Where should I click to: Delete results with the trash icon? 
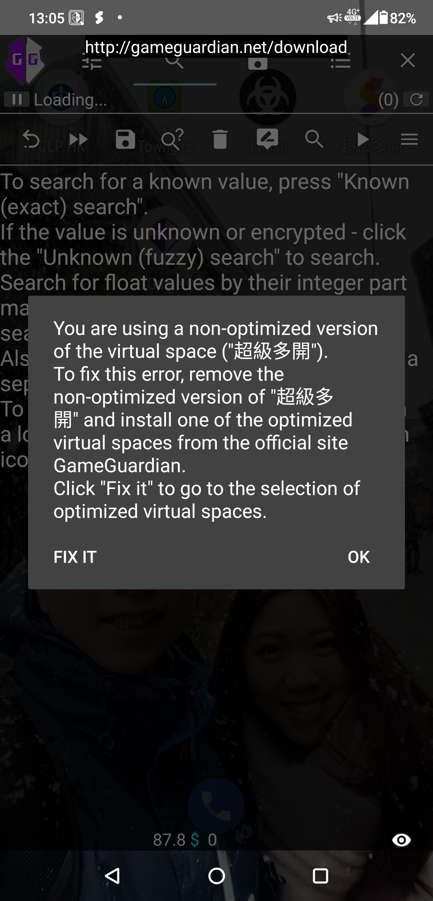pos(220,139)
